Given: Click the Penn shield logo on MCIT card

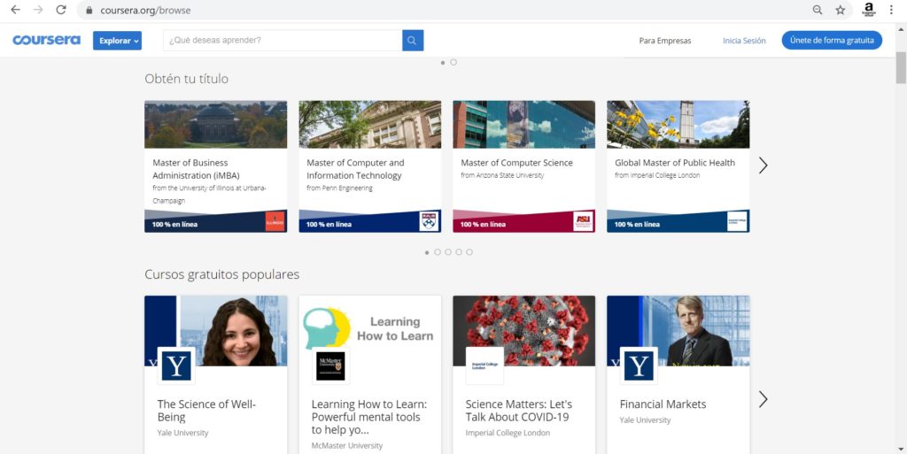Looking at the screenshot, I should click(x=429, y=221).
